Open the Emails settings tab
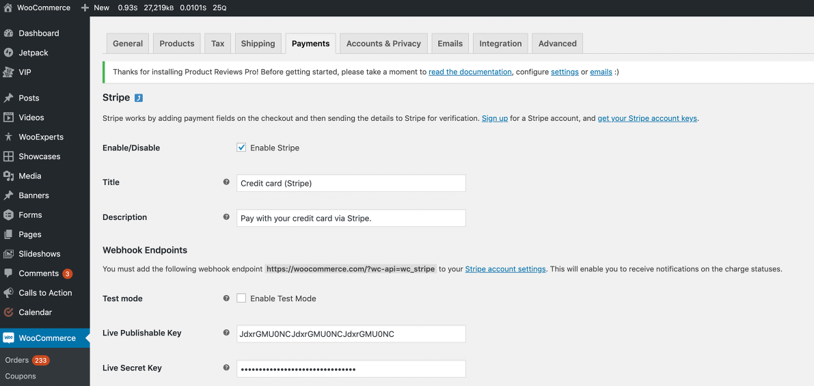Screen dimensions: 814x386 pos(450,44)
